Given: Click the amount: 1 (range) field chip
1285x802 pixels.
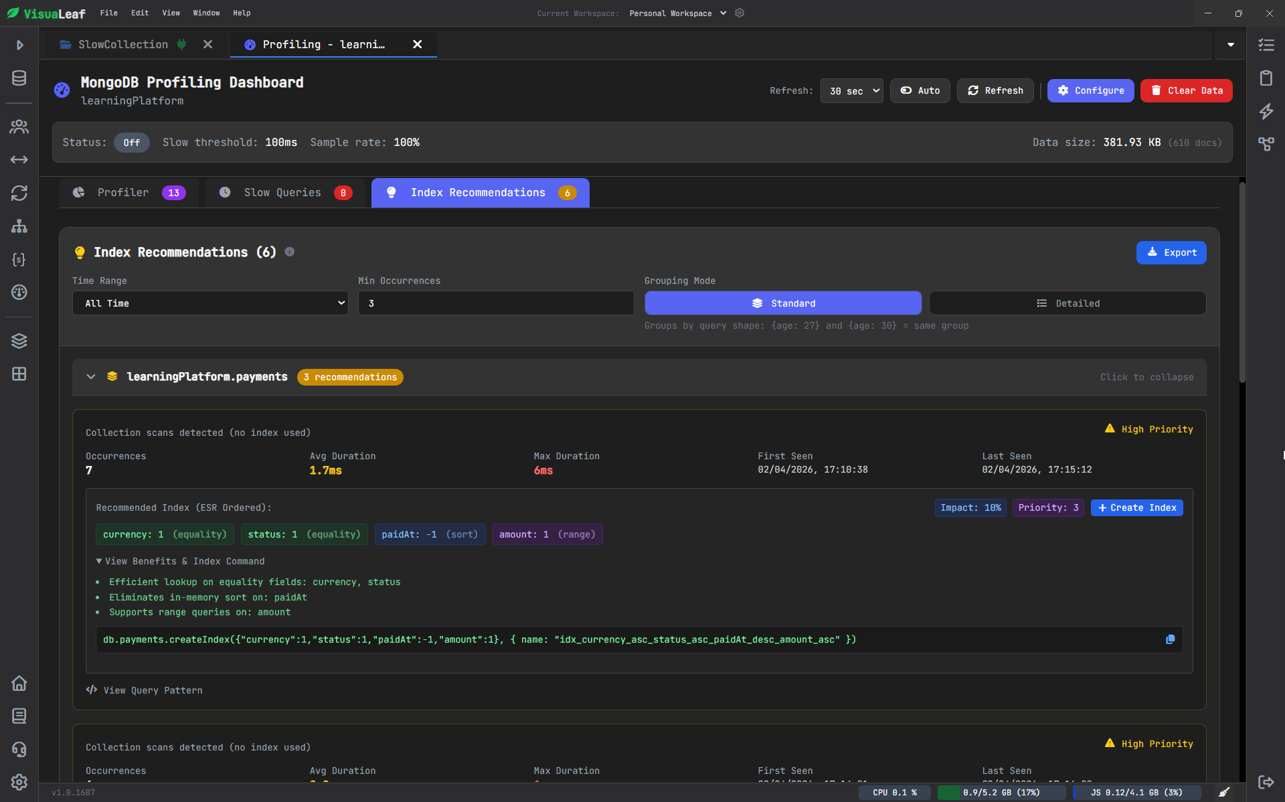Looking at the screenshot, I should click(x=547, y=534).
